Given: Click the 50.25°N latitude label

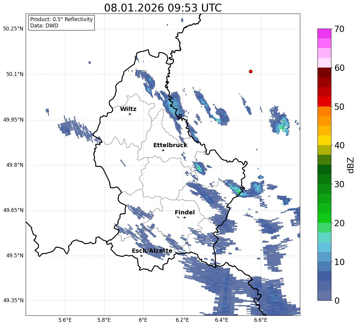Looking at the screenshot, I should (13, 29).
